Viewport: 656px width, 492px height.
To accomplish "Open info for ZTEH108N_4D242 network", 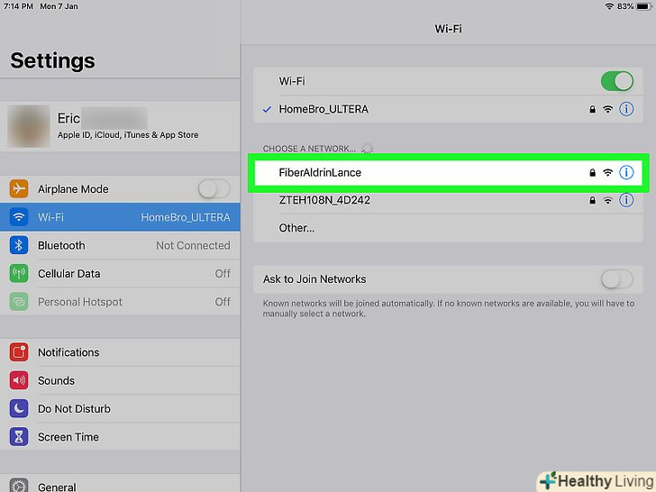I will pos(626,200).
